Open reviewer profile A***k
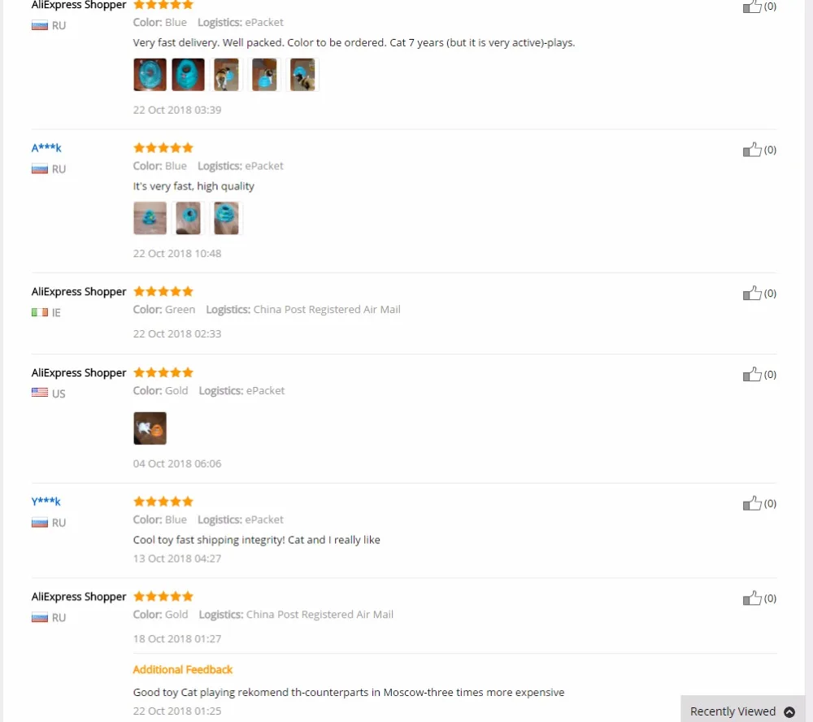 coord(46,148)
